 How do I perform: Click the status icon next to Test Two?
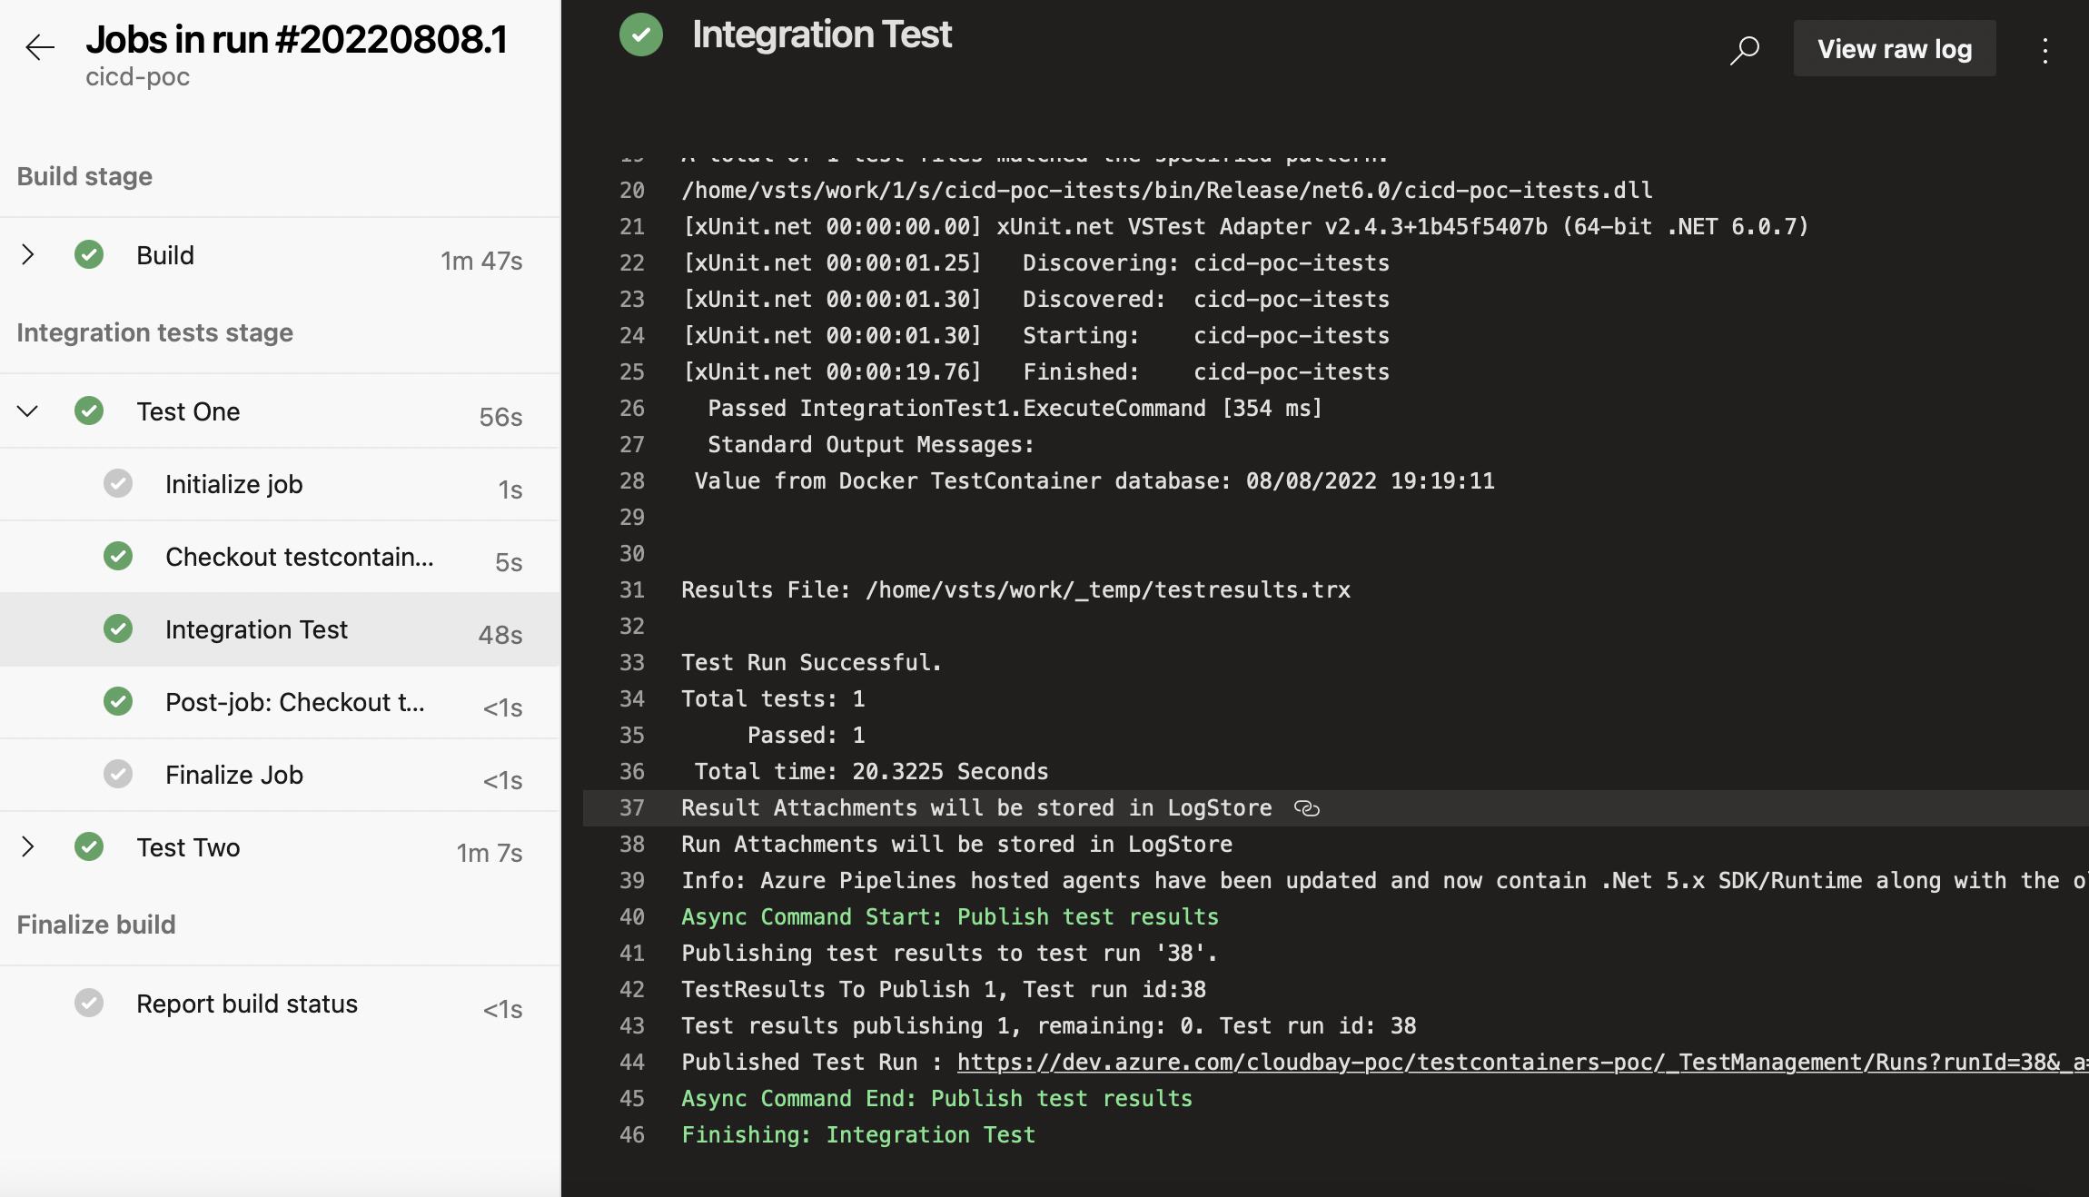88,847
